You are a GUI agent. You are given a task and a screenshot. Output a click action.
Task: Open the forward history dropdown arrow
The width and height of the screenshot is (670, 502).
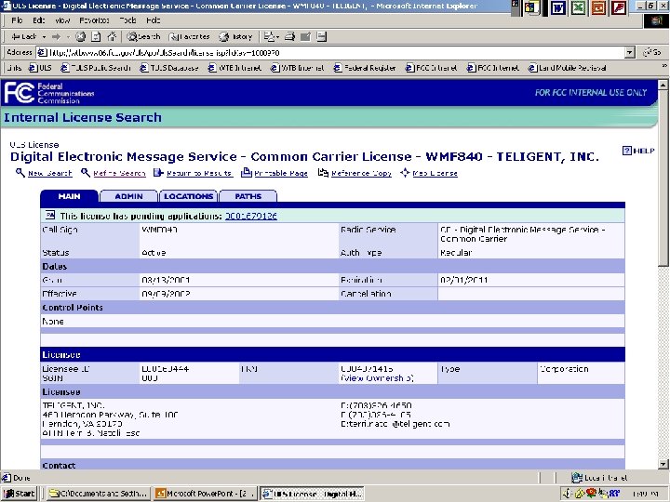click(x=68, y=37)
